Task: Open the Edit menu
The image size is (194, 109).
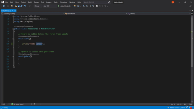Action: tap(12, 2)
